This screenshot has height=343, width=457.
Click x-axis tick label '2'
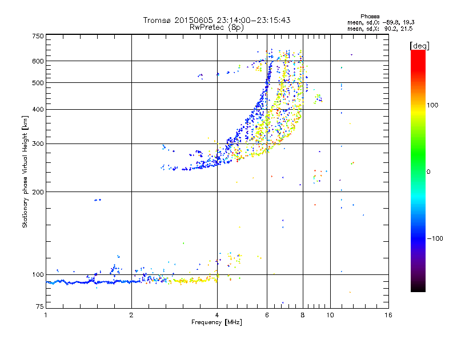(131, 315)
